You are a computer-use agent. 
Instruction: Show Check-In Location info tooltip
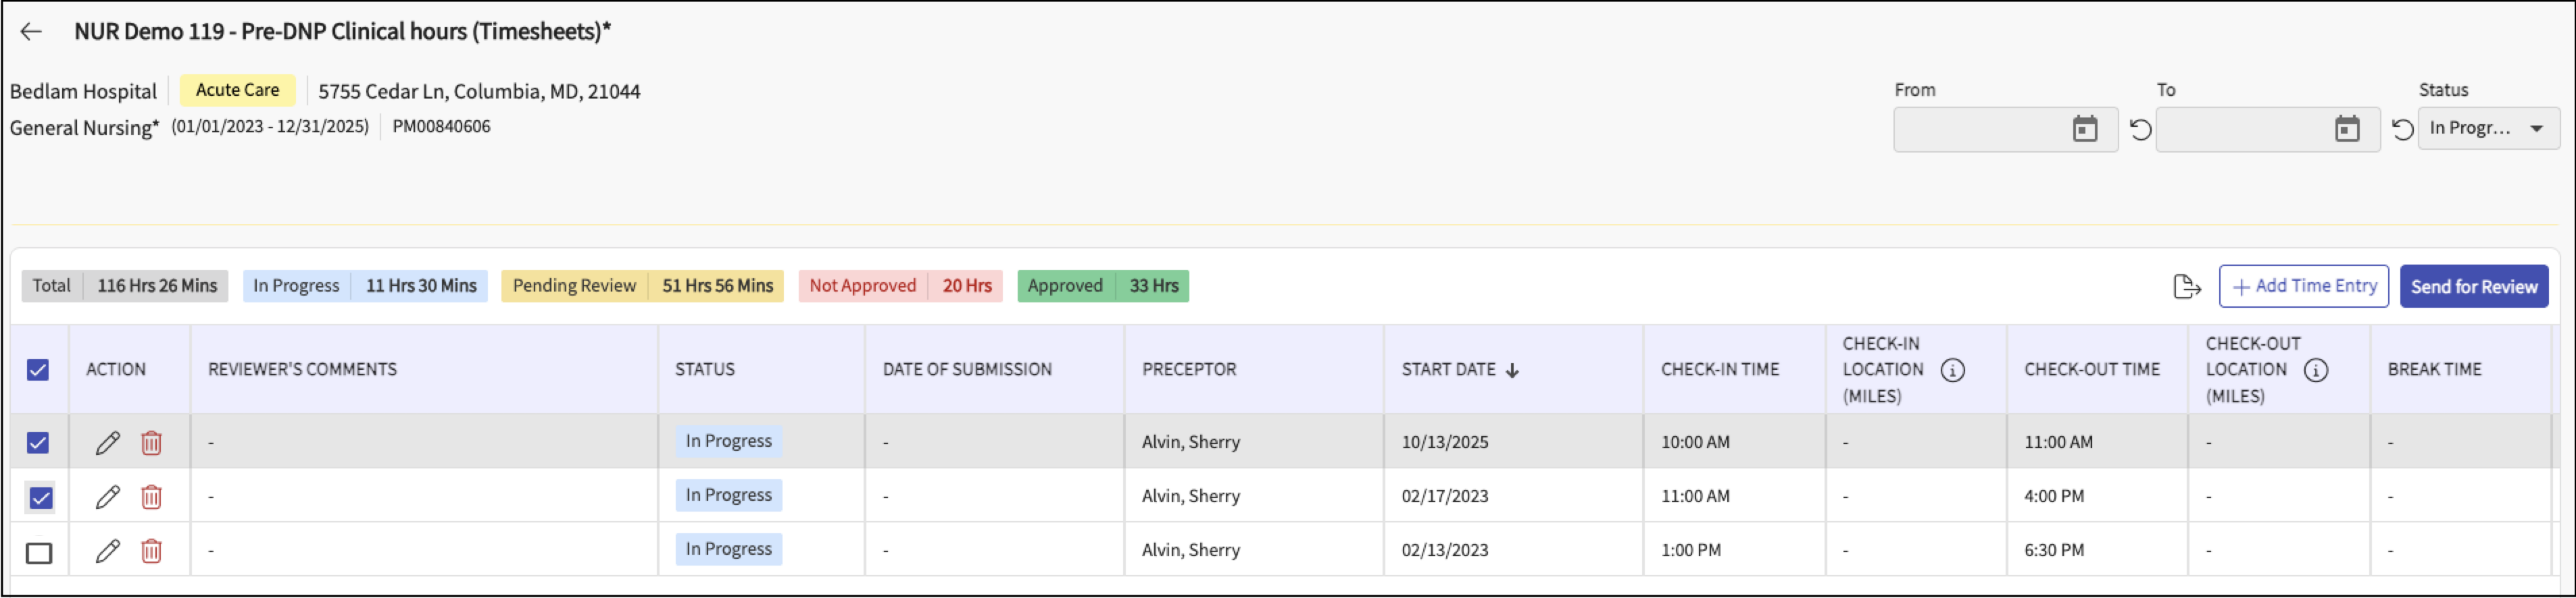pos(1952,371)
